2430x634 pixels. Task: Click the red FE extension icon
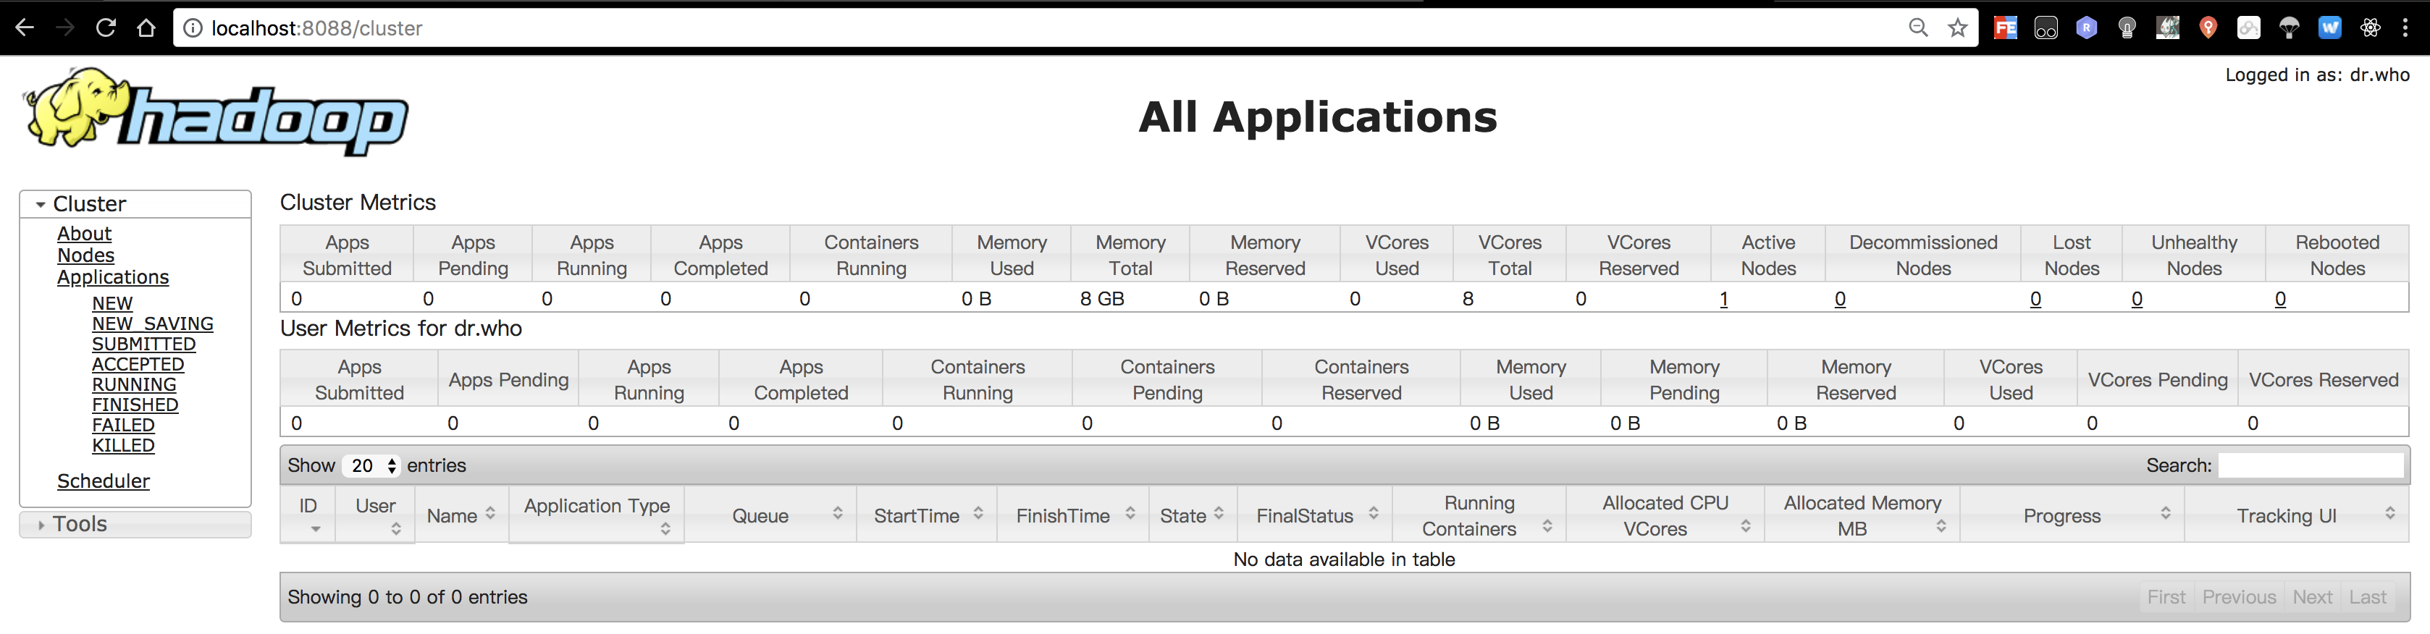(x=2006, y=28)
